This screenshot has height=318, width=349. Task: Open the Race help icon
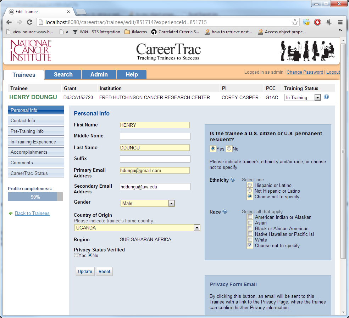click(225, 211)
